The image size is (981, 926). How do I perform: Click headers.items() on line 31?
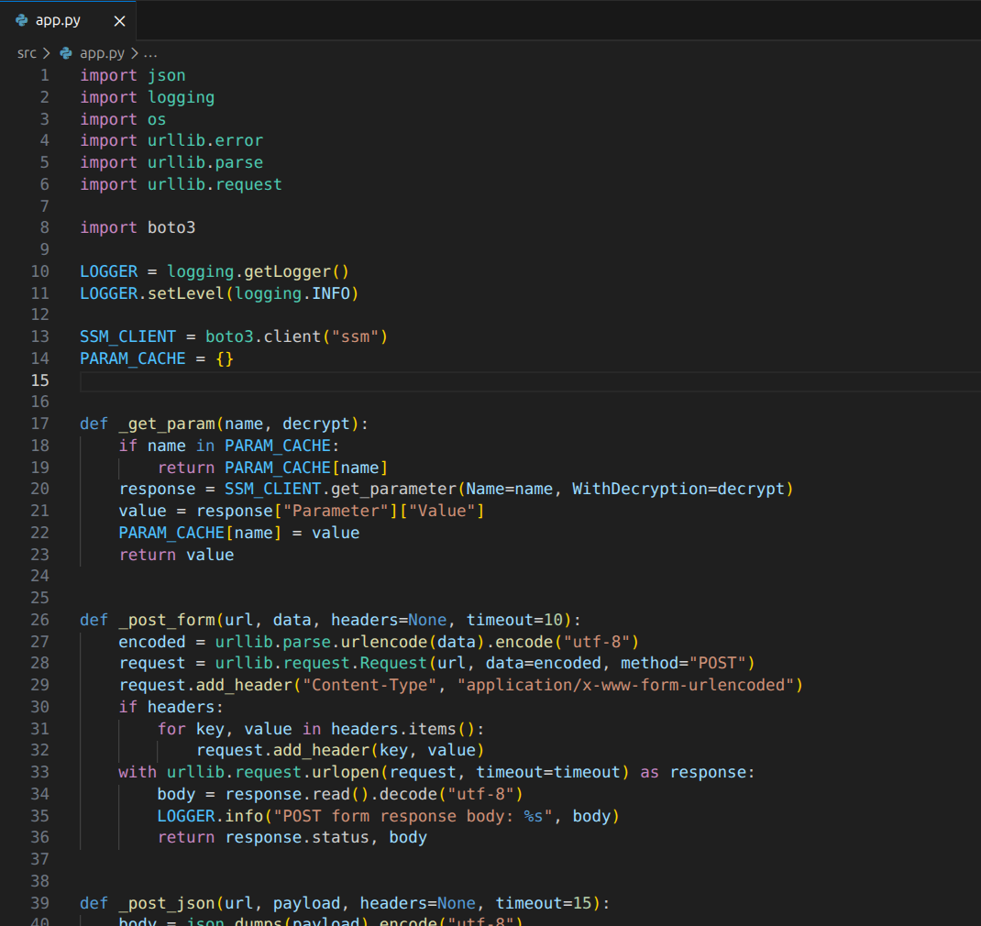[402, 729]
